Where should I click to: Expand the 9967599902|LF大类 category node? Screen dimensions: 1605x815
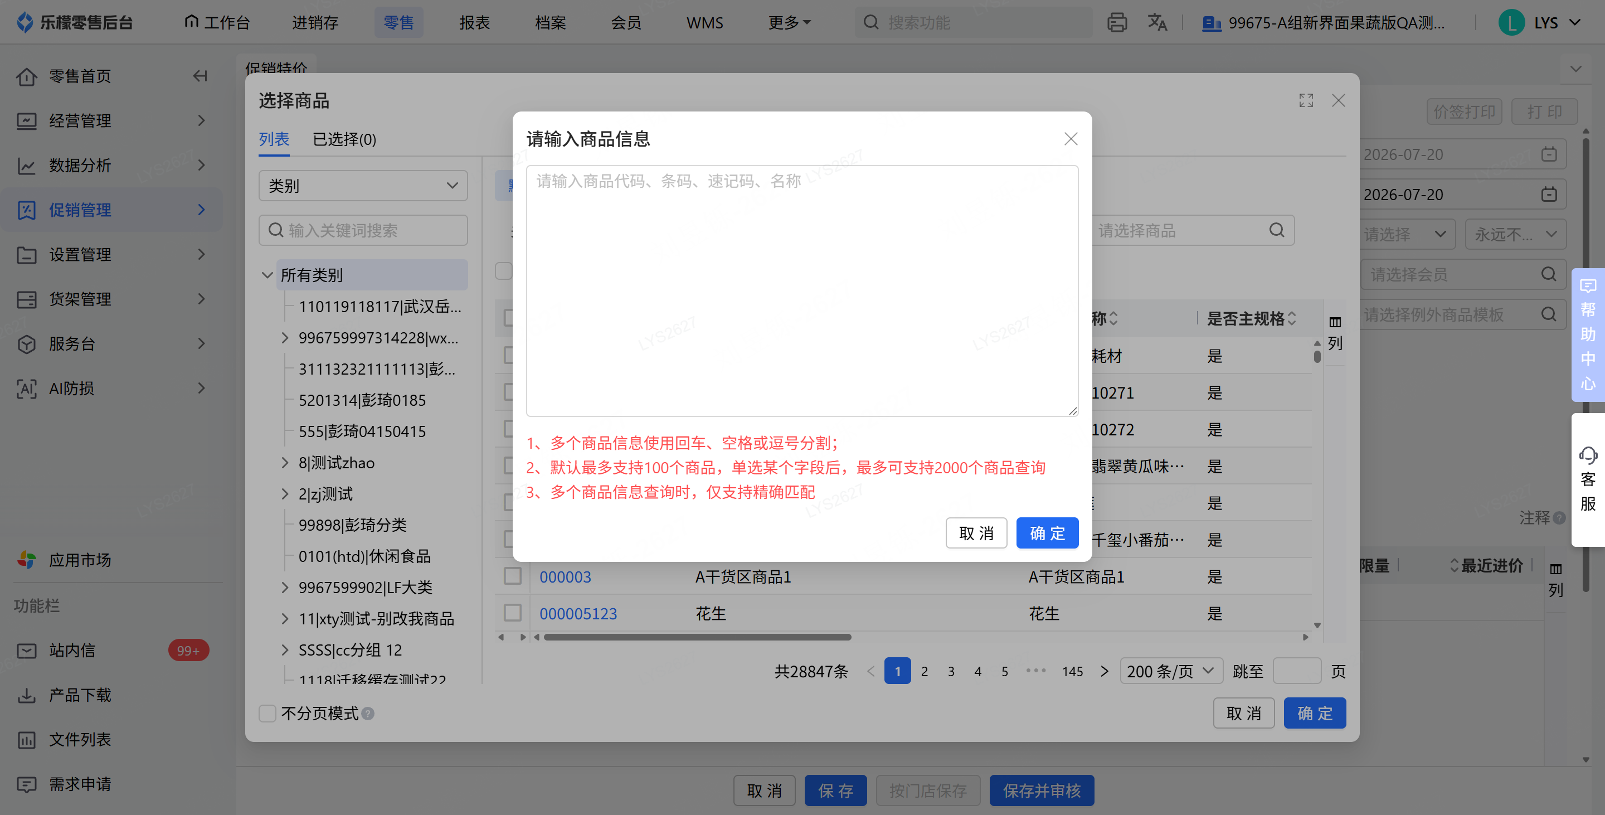coord(285,587)
